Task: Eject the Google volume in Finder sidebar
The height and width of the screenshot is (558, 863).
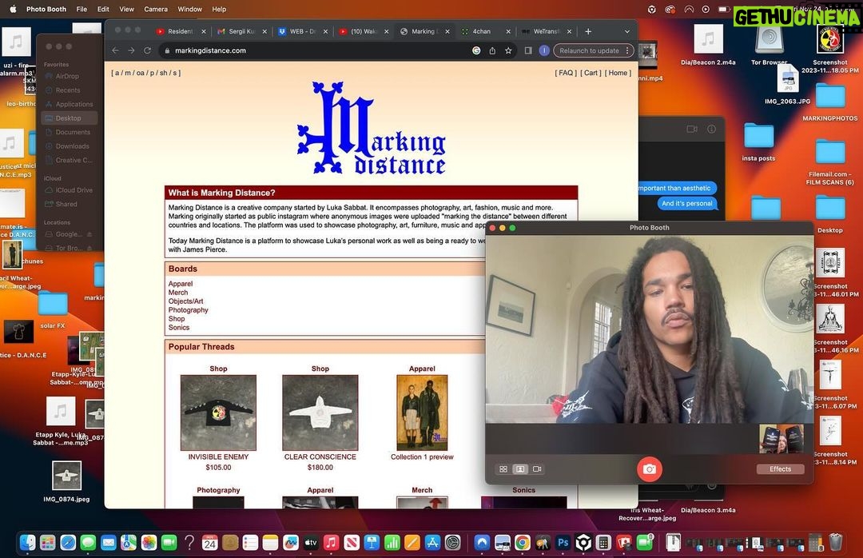Action: [x=89, y=235]
